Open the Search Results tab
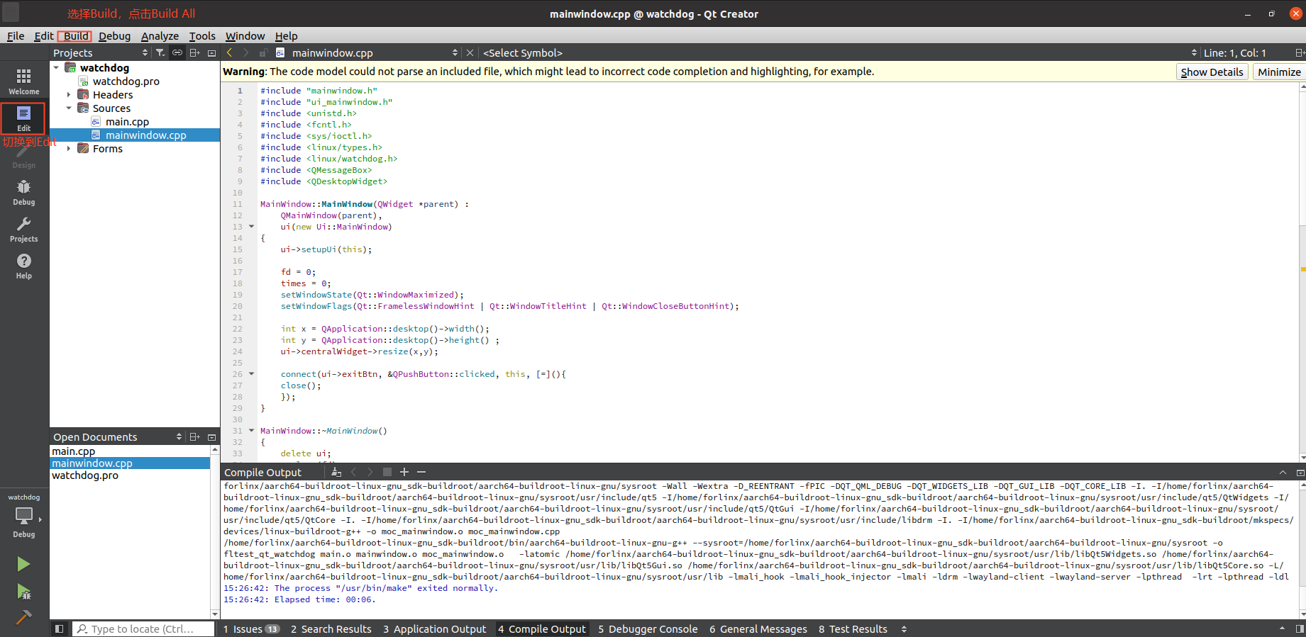 (331, 628)
